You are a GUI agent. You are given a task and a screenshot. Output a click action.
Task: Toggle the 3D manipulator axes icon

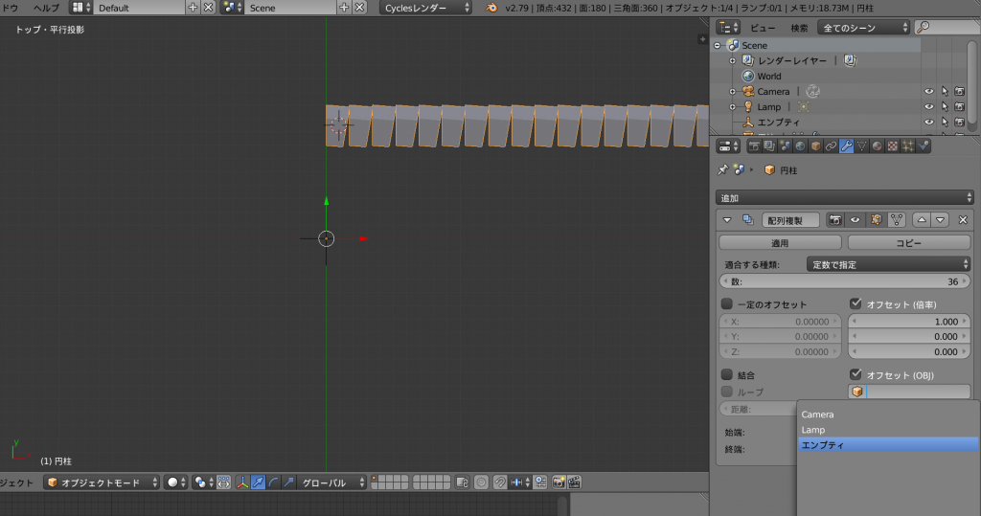coord(242,482)
